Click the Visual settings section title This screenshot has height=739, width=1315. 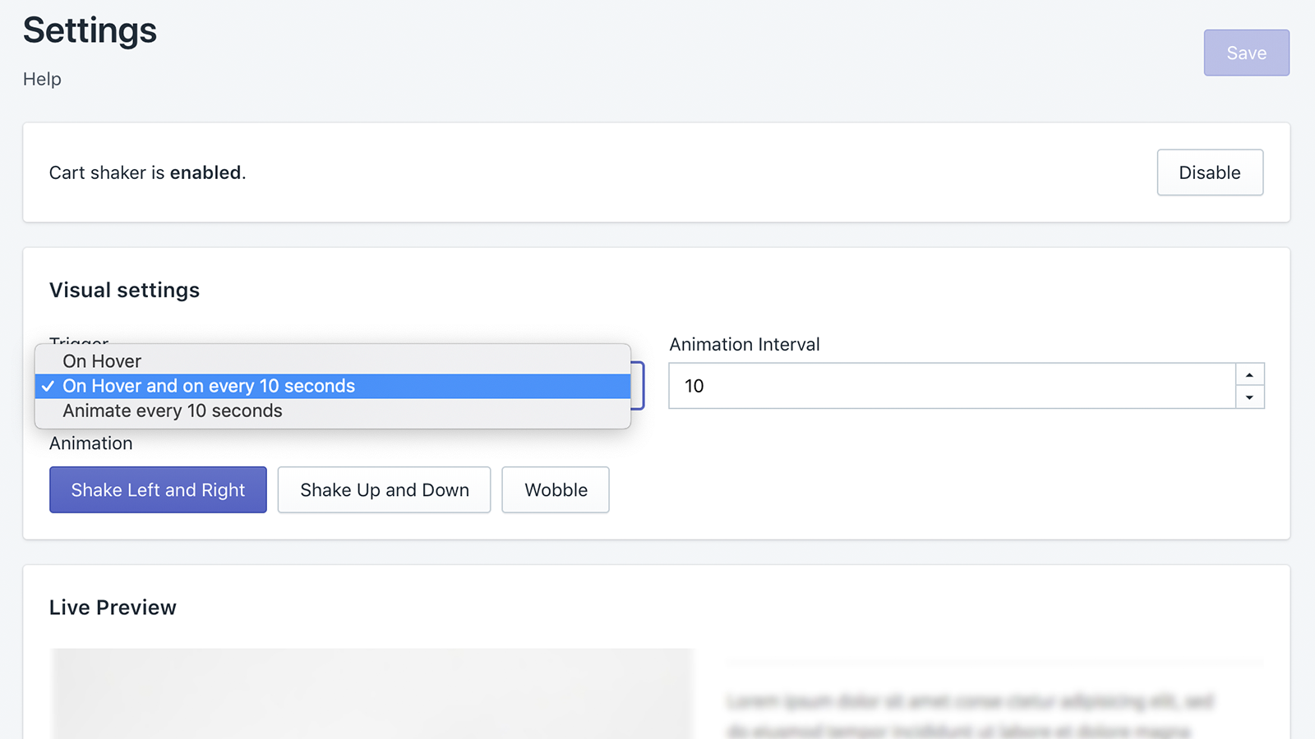point(124,290)
